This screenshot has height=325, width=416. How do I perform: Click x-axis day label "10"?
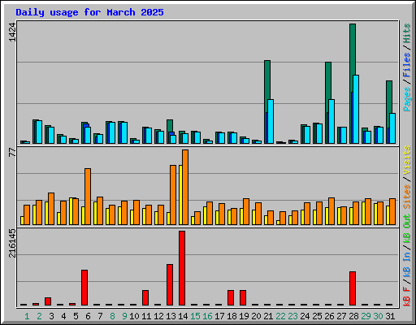134,316
